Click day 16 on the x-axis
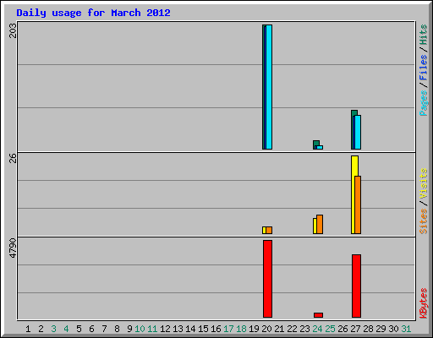 [216, 329]
